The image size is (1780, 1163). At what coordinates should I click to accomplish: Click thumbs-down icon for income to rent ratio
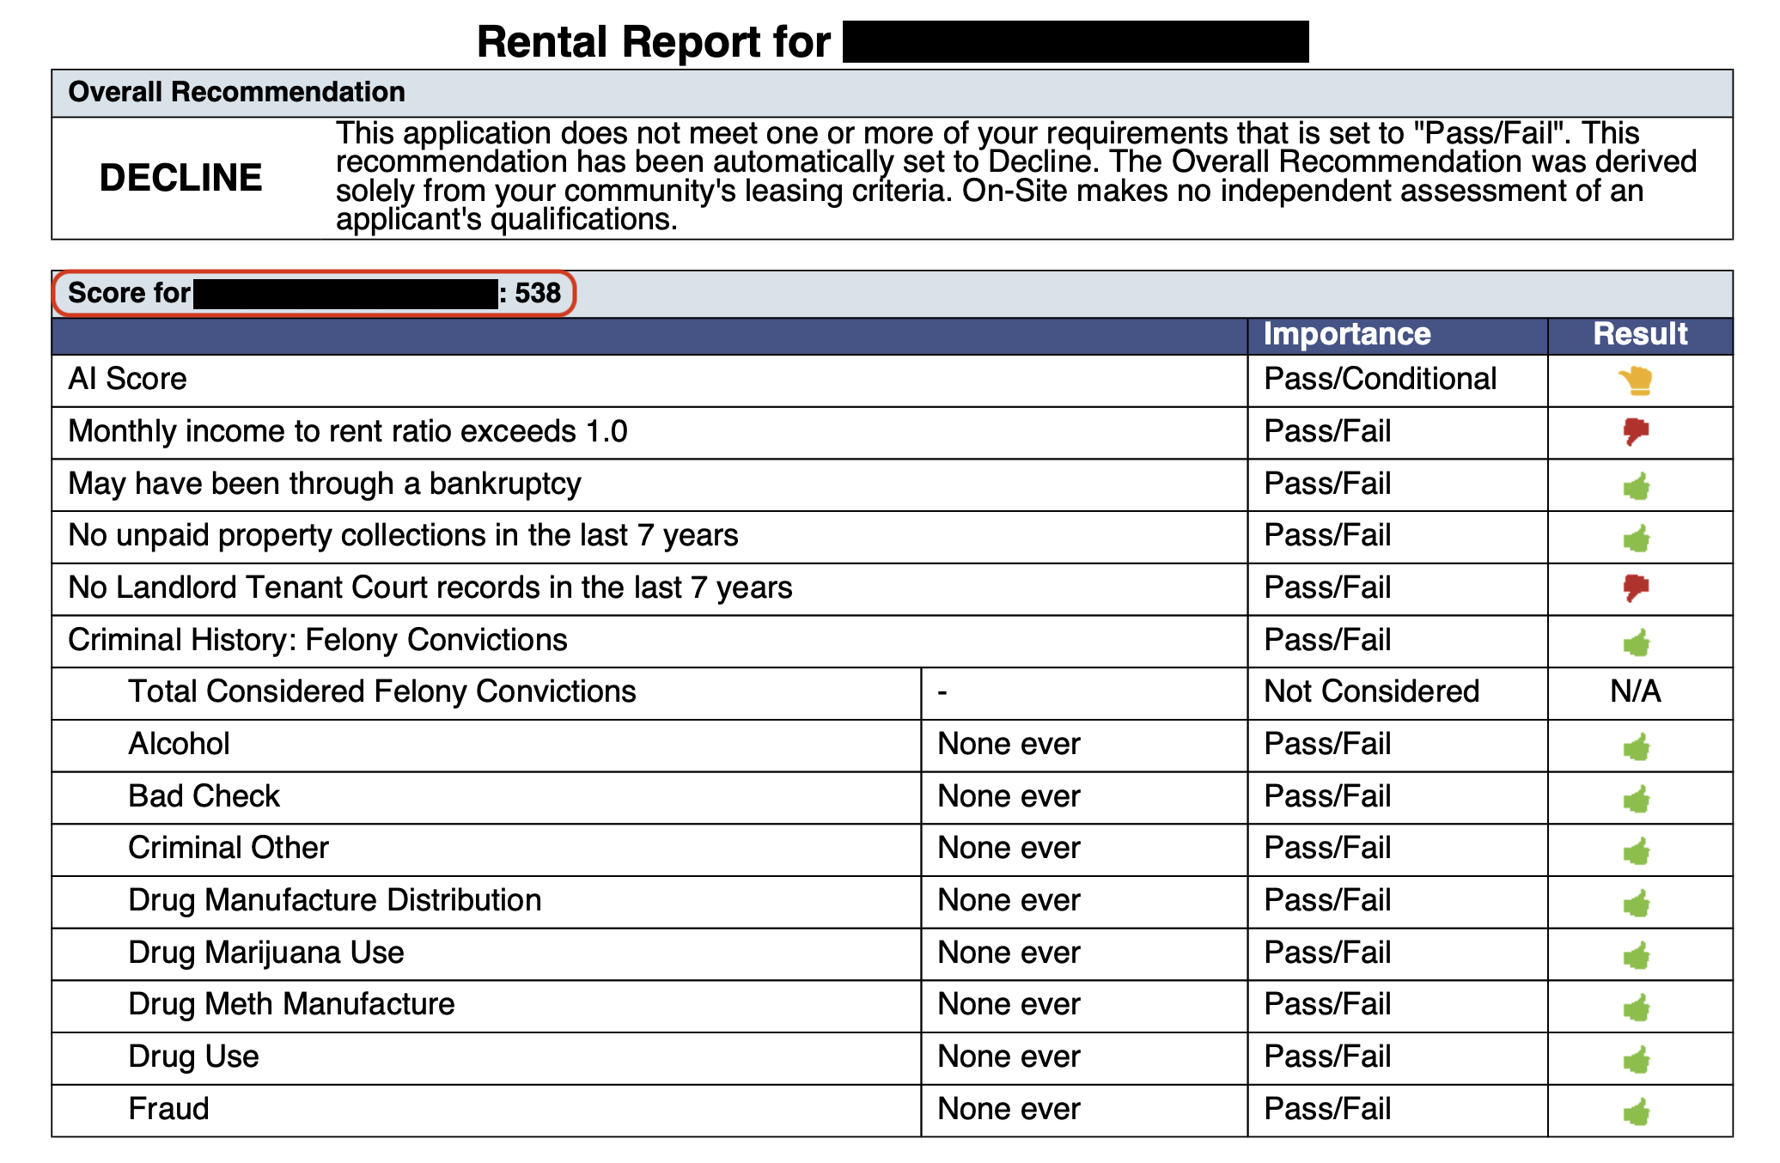[1637, 431]
